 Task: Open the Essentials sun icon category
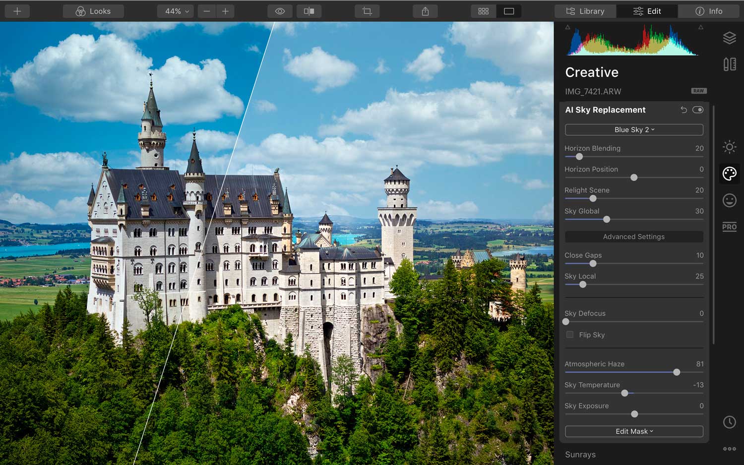730,147
